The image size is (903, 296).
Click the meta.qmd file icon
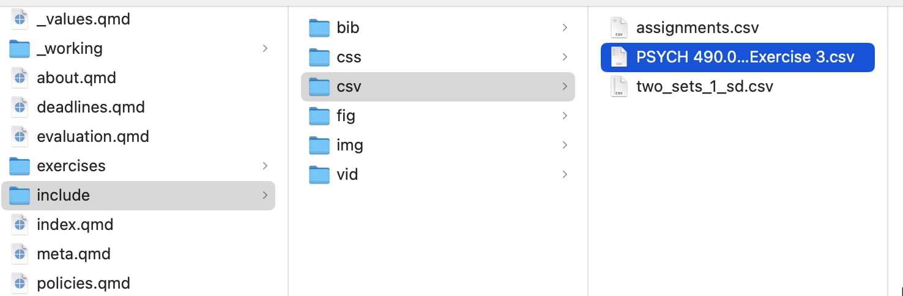pyautogui.click(x=20, y=254)
